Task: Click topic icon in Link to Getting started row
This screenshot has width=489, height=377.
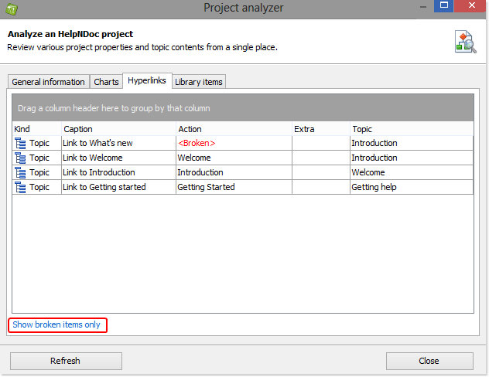Action: [x=20, y=187]
